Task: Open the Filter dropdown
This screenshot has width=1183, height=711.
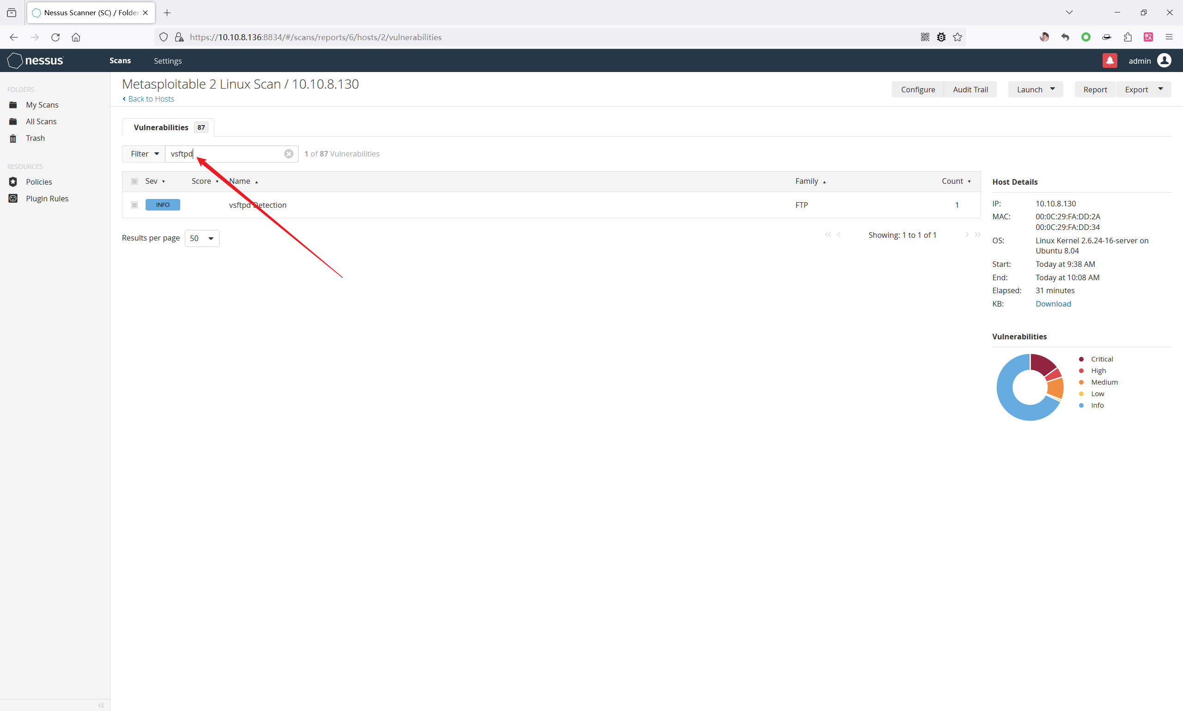Action: point(144,154)
